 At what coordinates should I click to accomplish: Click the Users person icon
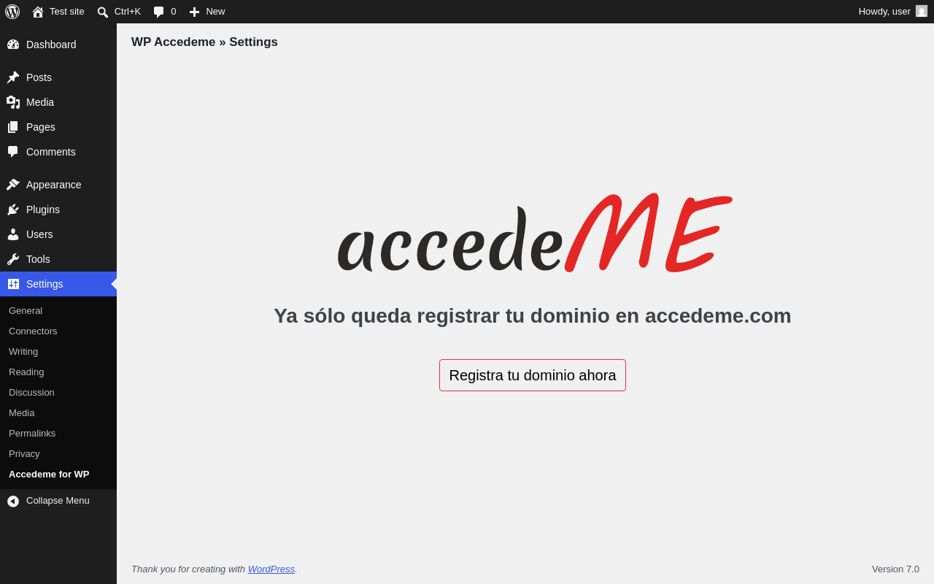coord(13,234)
